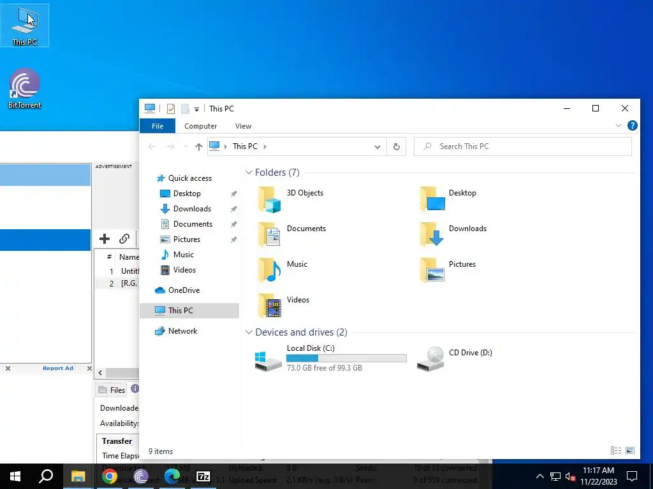This screenshot has width=653, height=489.
Task: Open Windows Start menu
Action: point(15,476)
